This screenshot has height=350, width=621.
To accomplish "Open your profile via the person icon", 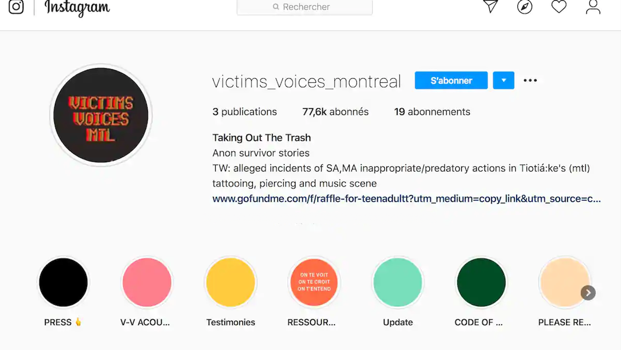I will pos(592,7).
